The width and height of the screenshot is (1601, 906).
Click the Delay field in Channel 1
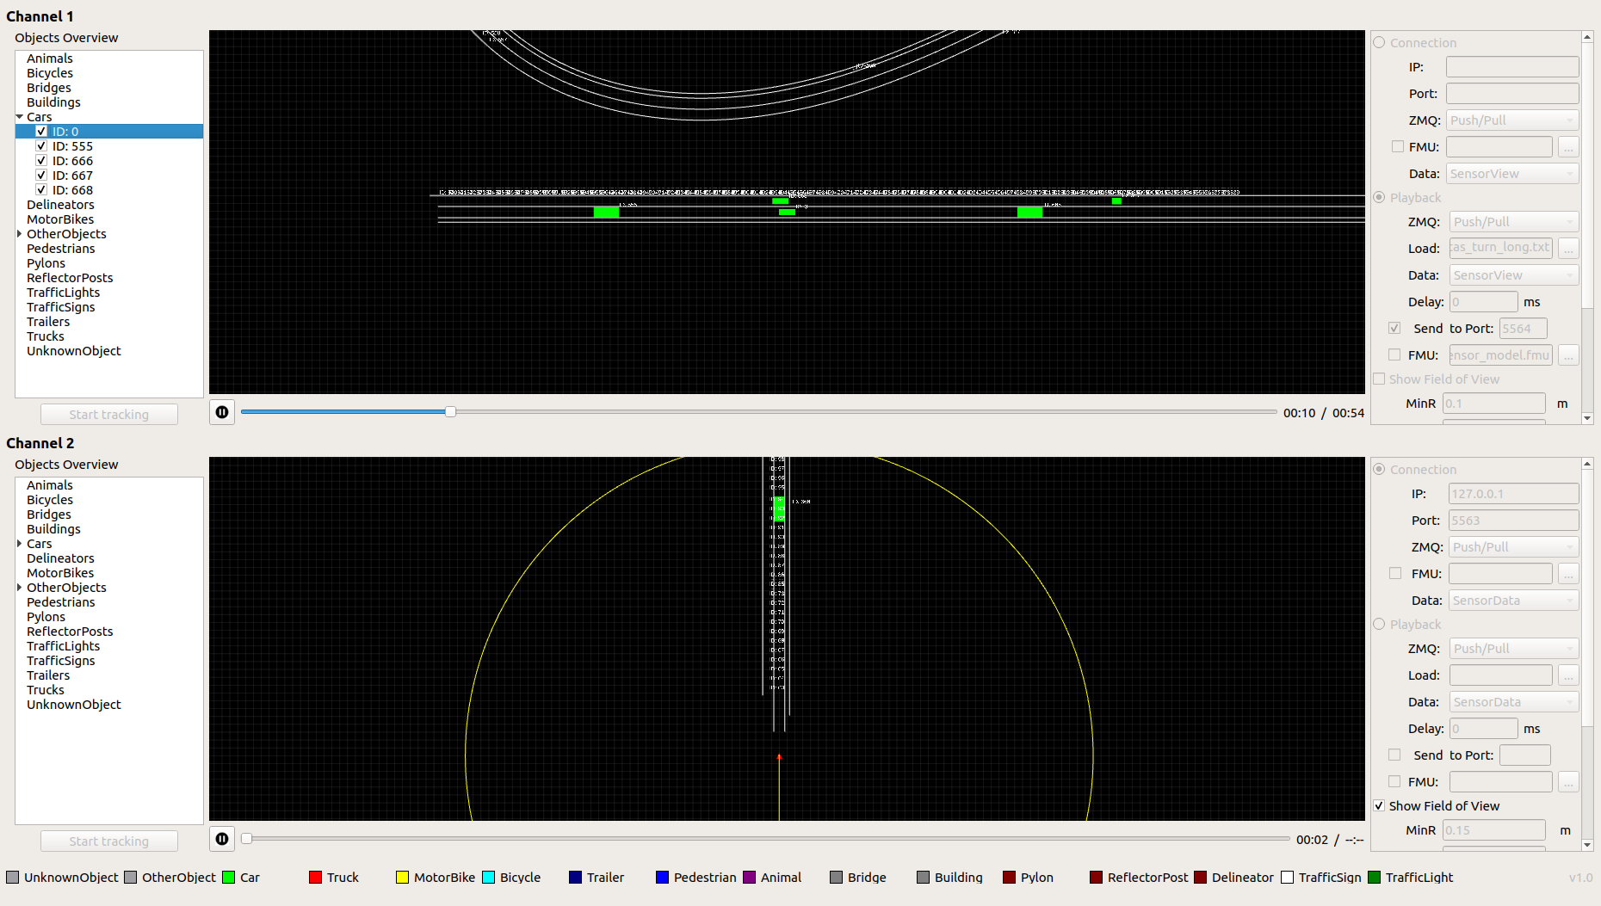pos(1484,302)
